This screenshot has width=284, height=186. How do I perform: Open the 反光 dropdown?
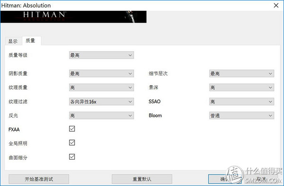coord(101,115)
